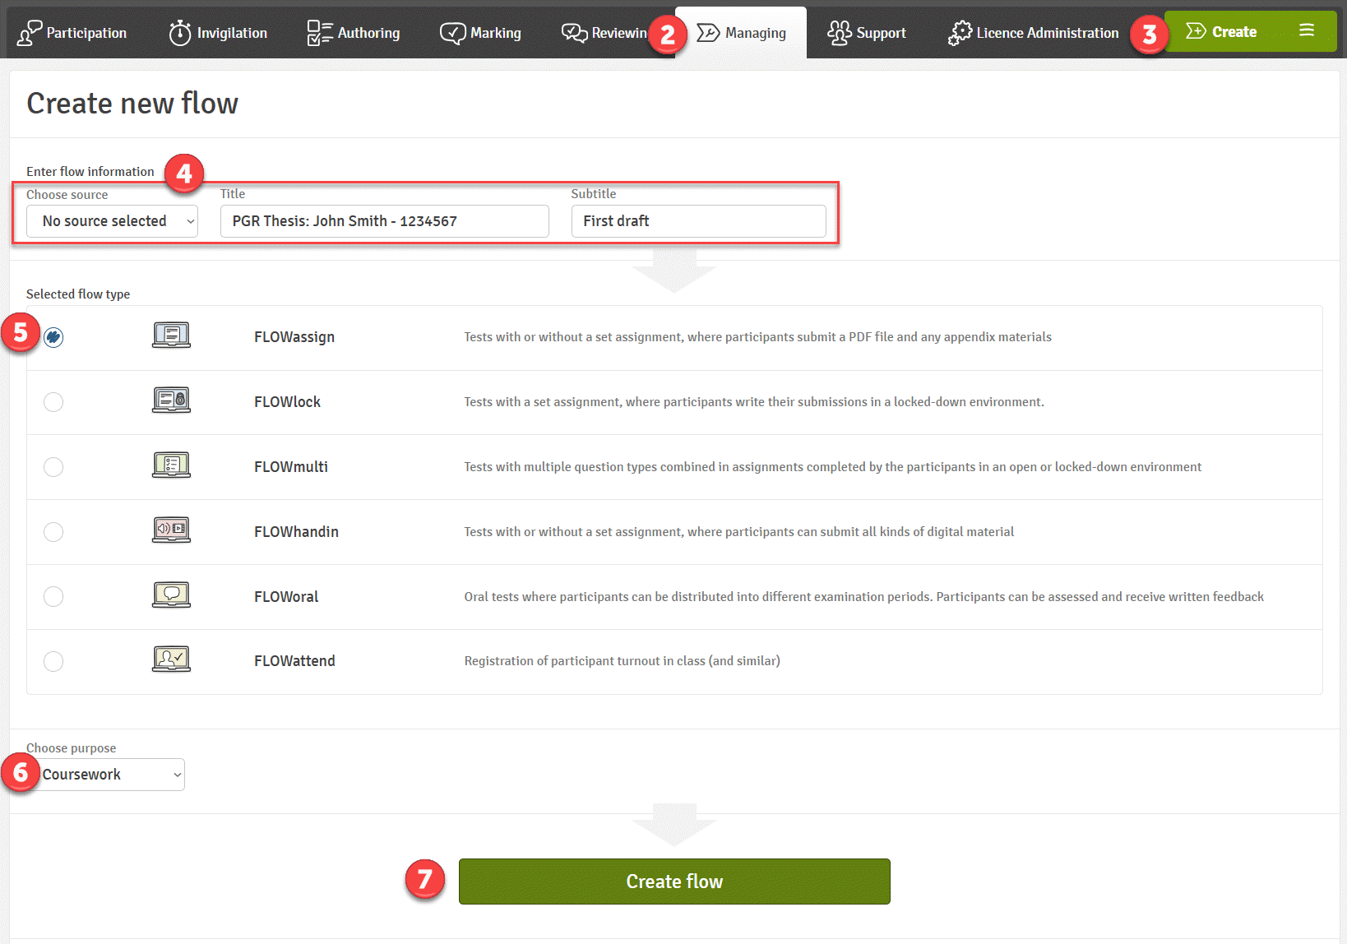Click the FLOWmulti checklist laptop icon
This screenshot has width=1347, height=944.
pos(171,465)
